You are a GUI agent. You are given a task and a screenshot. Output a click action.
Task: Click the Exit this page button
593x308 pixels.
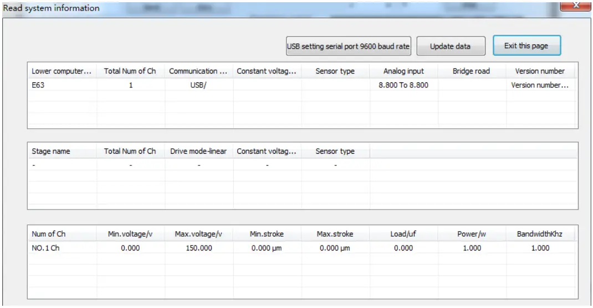pos(526,46)
